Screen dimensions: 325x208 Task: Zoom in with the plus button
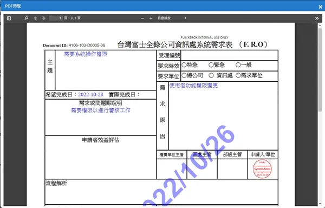(151, 18)
